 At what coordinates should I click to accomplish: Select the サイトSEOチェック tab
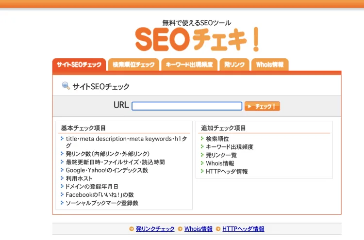[x=79, y=64]
